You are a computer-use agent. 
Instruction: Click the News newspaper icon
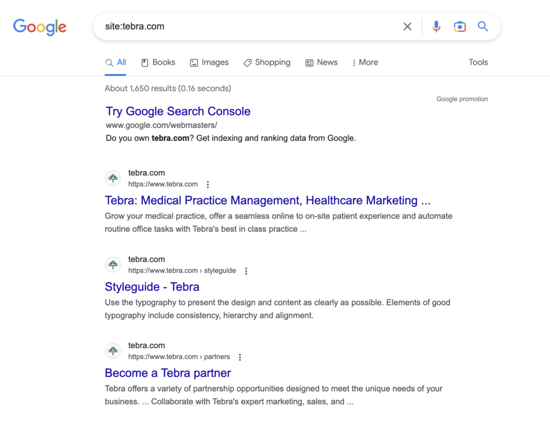pos(309,63)
